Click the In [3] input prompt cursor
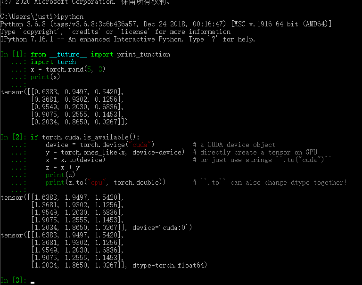Viewport: 362px width, 285px height. 33,283
